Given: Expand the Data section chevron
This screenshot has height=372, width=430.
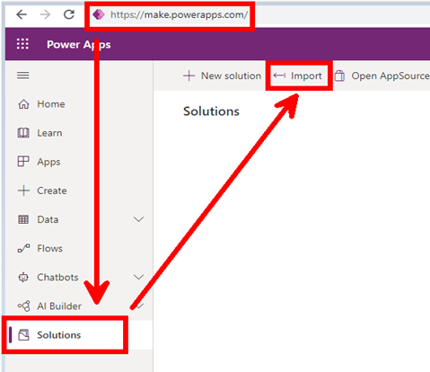Looking at the screenshot, I should 138,219.
